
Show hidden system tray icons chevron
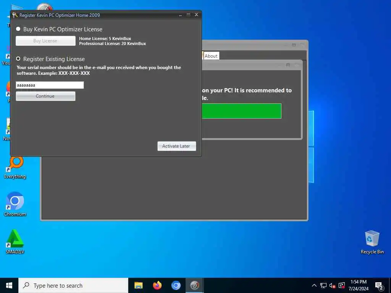(x=314, y=285)
